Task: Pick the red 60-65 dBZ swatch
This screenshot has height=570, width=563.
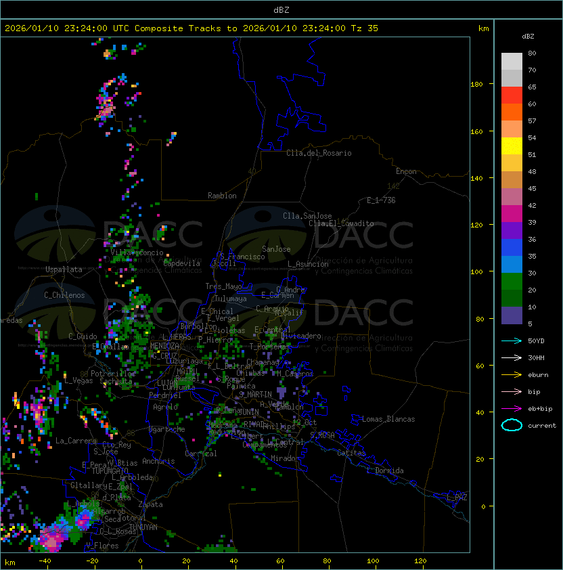Action: click(x=512, y=95)
